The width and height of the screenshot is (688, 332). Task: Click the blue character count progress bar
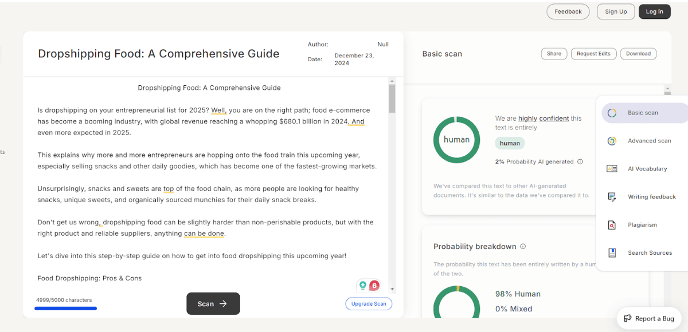point(65,309)
